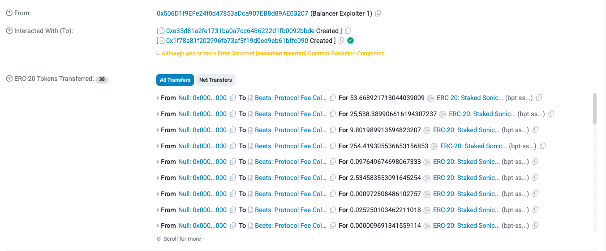Viewport: 606px width, 251px height.
Task: Click the 'Scroll for more' indicator
Action: point(179,239)
